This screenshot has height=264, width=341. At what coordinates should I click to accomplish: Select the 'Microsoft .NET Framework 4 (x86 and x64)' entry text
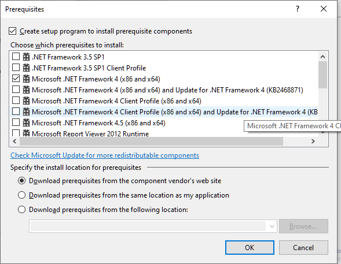coord(96,79)
